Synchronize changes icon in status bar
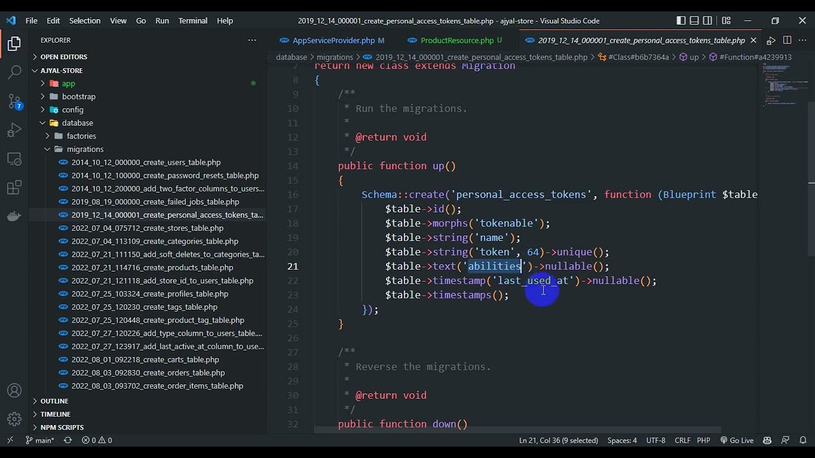This screenshot has width=815, height=458. click(x=67, y=440)
